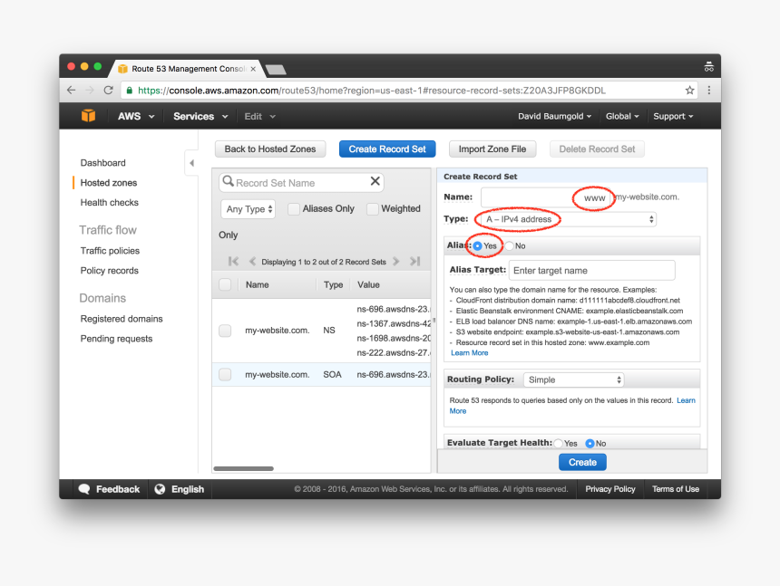The height and width of the screenshot is (586, 780).
Task: Expand the AWS menu dropdown
Action: 136,116
